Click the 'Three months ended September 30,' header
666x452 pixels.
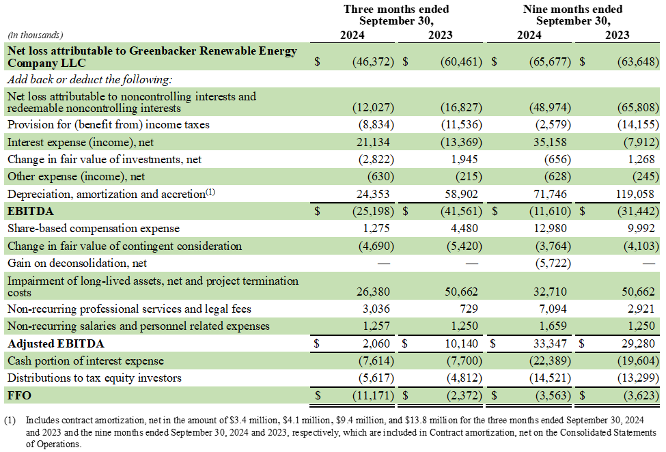click(x=396, y=15)
